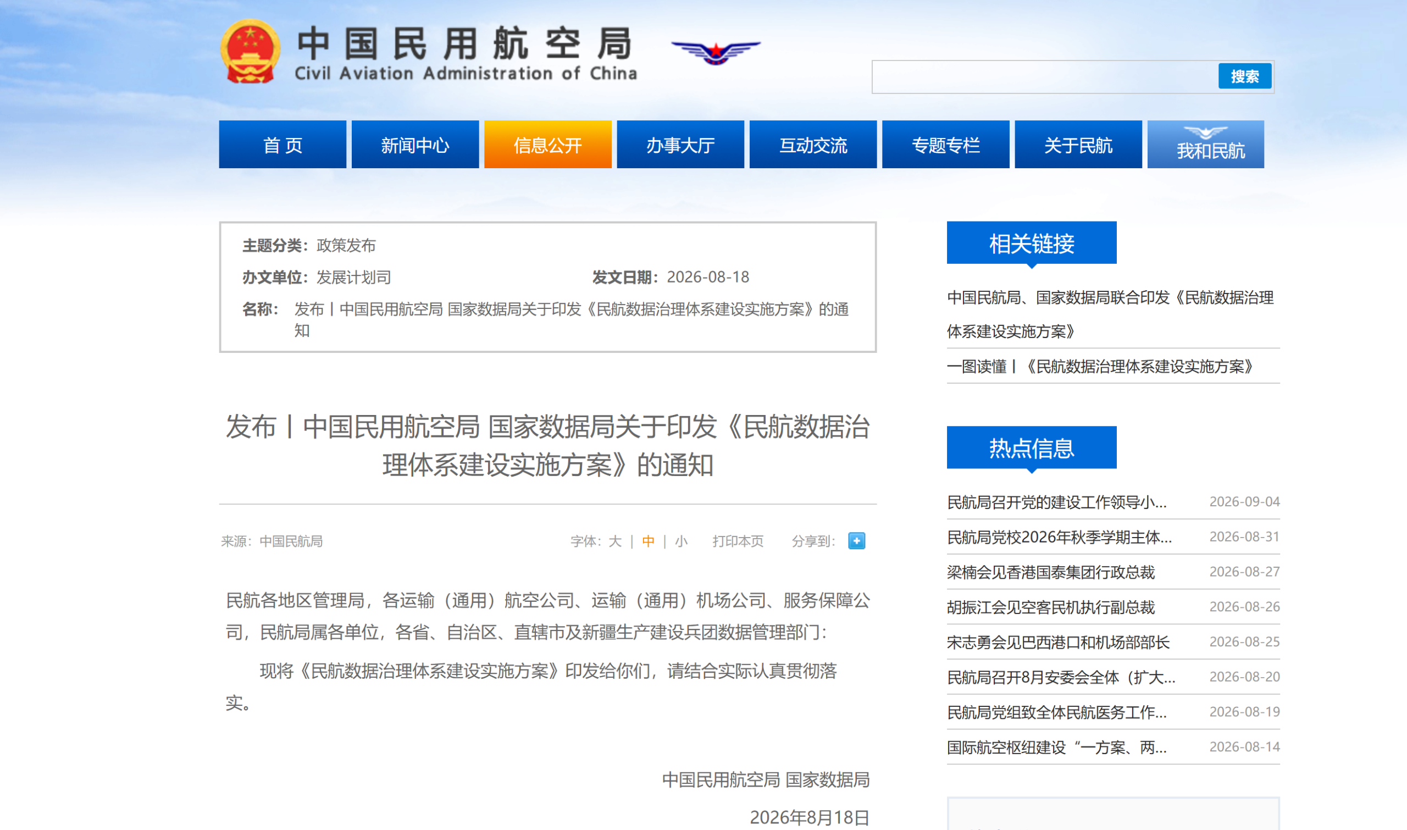Open link 中国民航局、国家数据局联合印发 related article
The height and width of the screenshot is (830, 1407).
(1111, 314)
